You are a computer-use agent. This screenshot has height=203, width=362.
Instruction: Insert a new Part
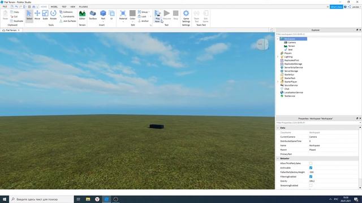pyautogui.click(x=103, y=14)
